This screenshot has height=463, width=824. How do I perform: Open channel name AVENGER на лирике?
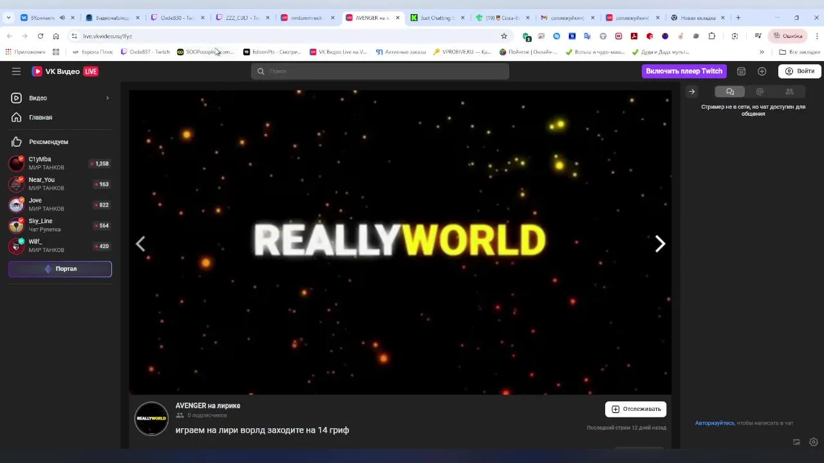click(x=208, y=406)
